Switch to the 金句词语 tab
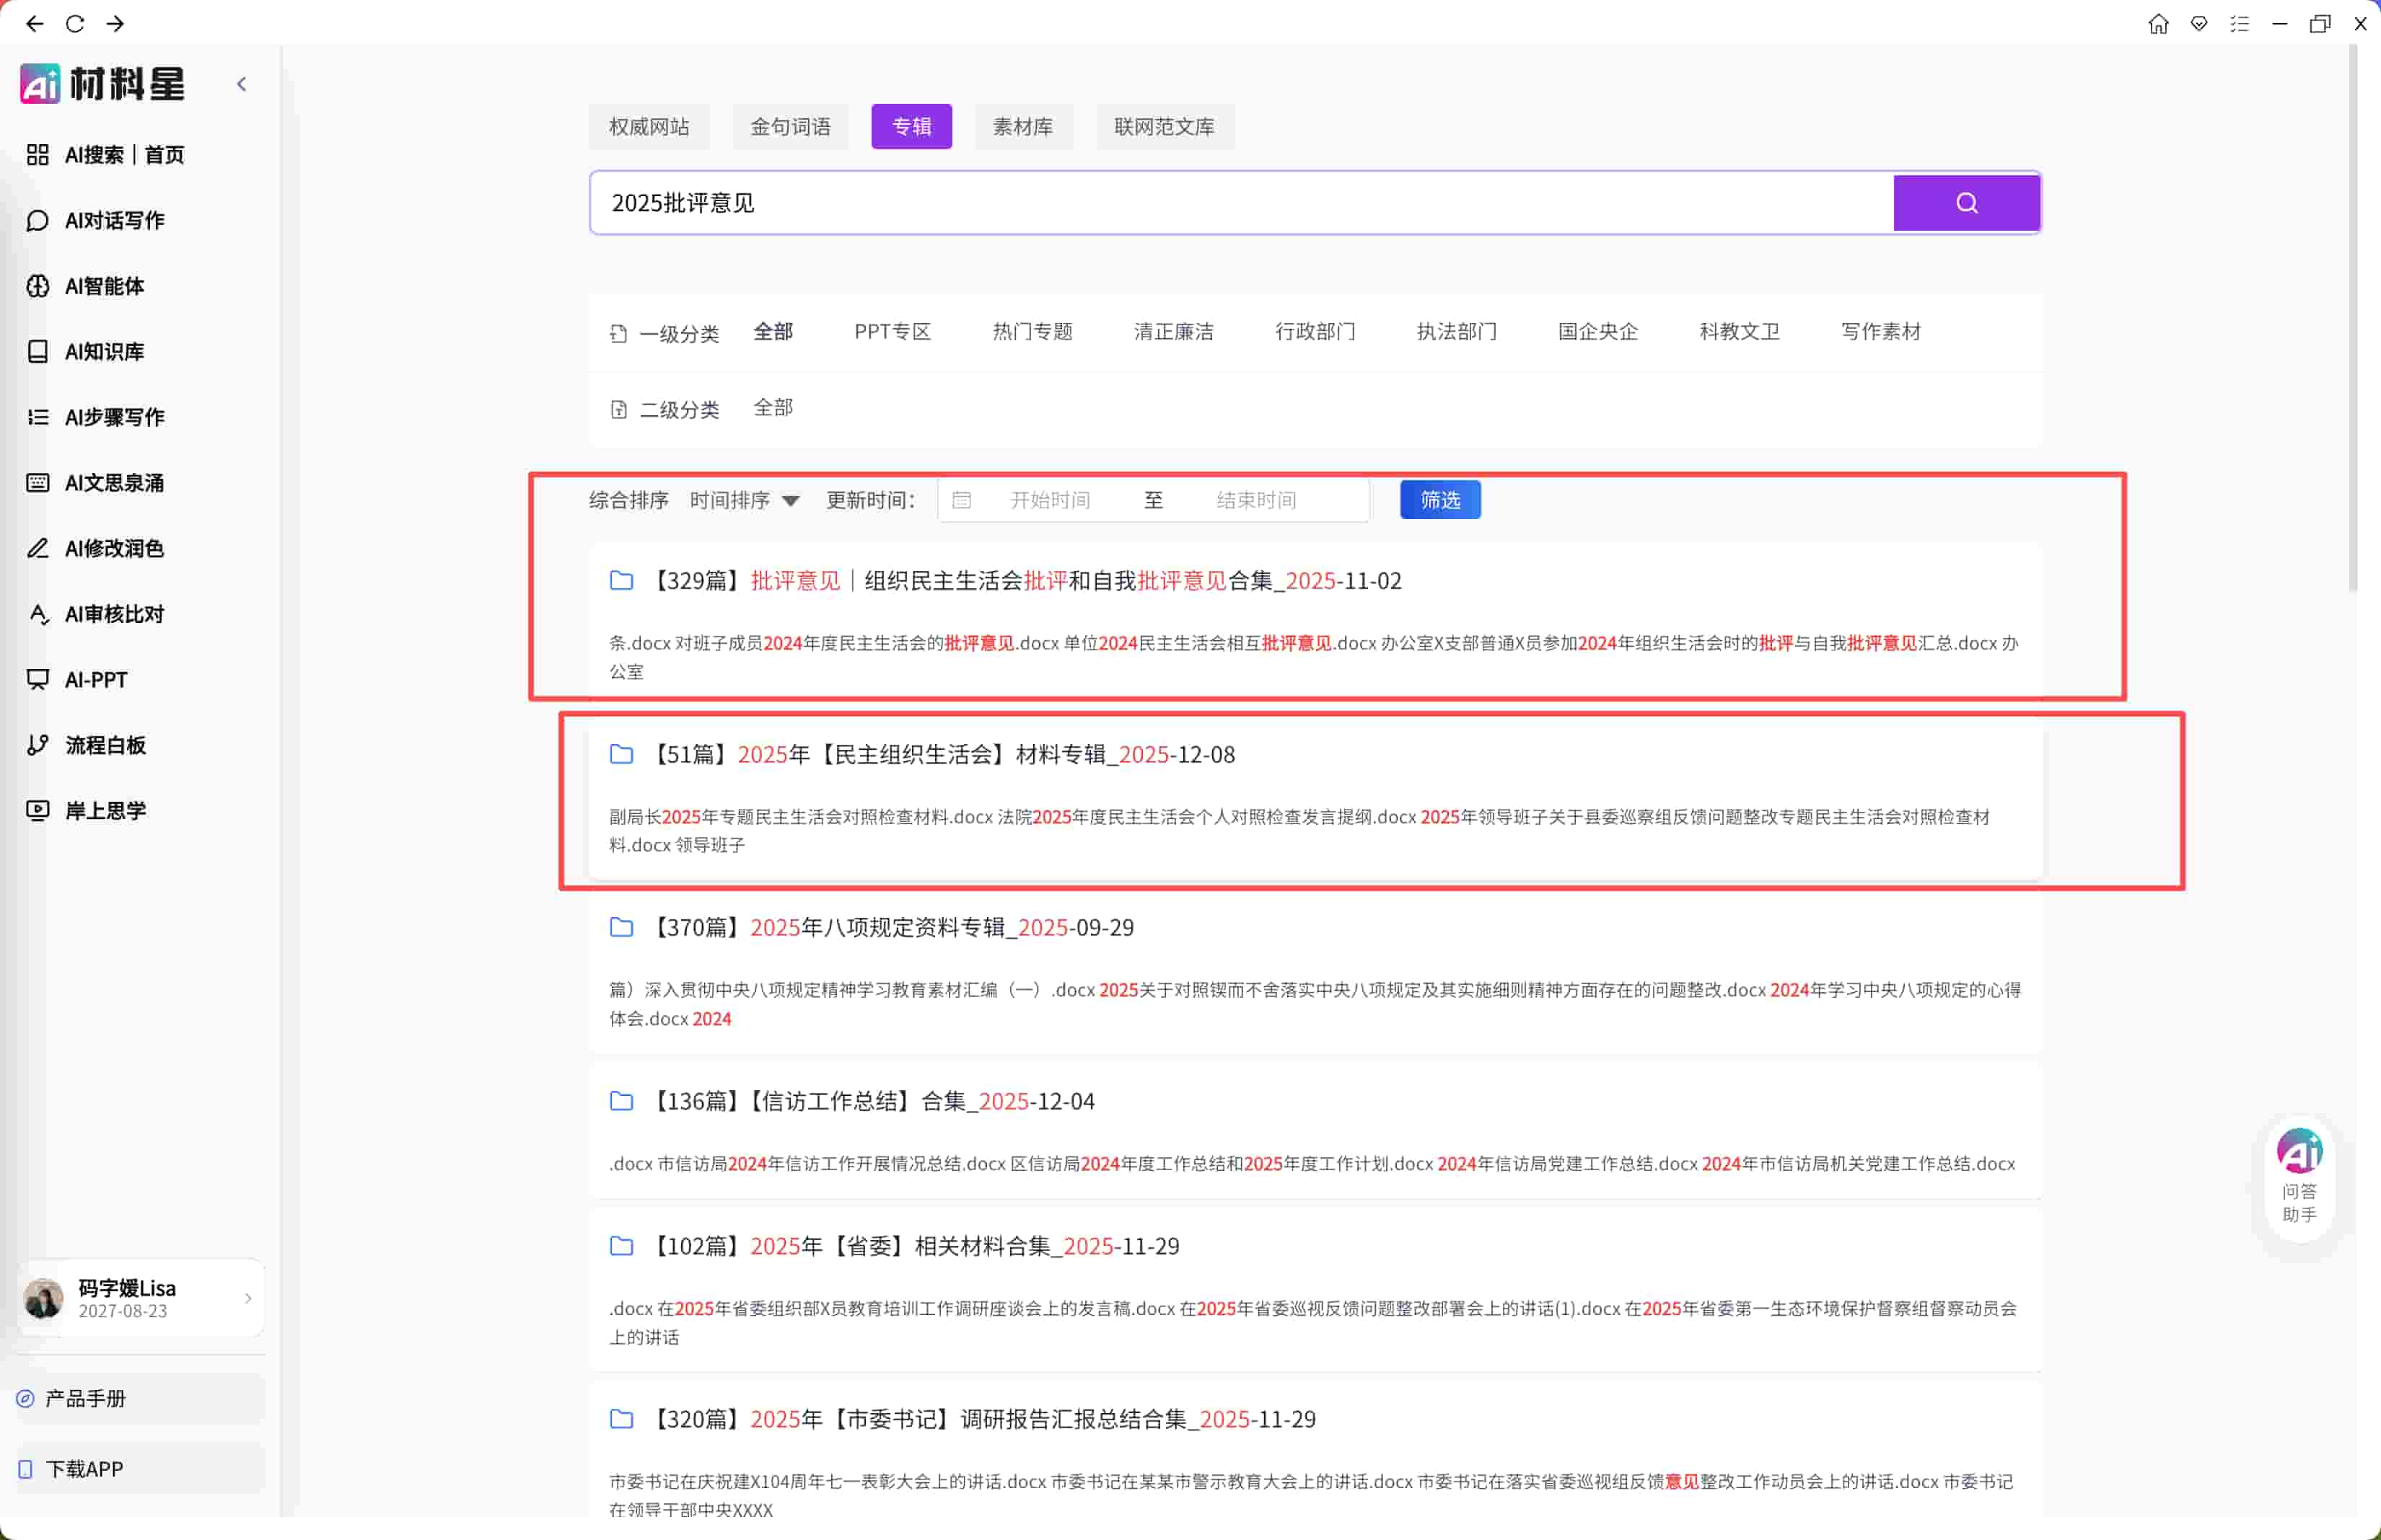2381x1540 pixels. 789,127
